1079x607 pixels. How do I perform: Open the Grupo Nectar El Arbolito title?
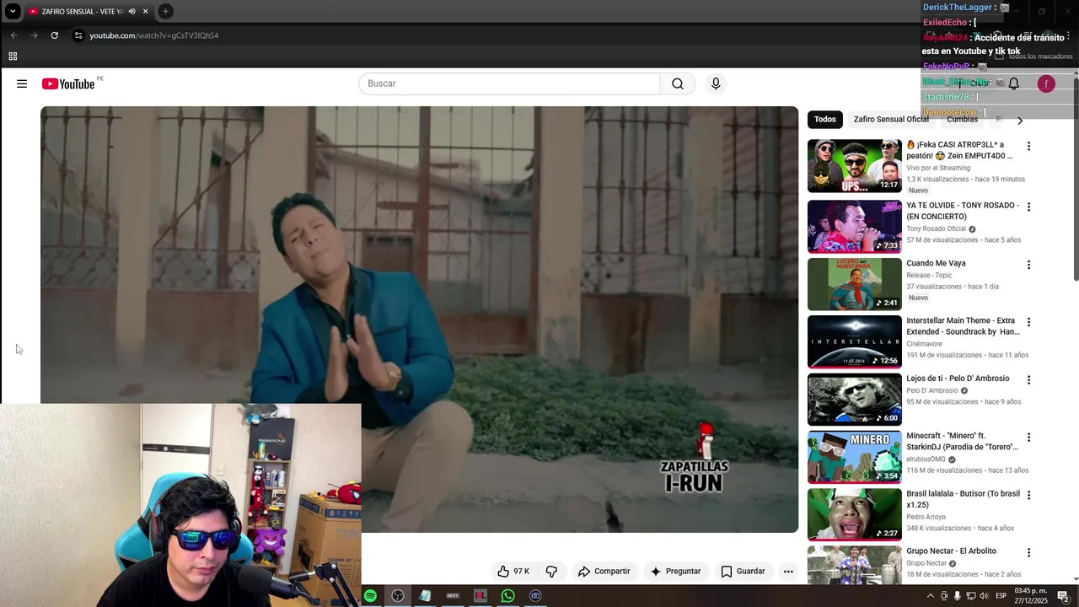coord(951,551)
